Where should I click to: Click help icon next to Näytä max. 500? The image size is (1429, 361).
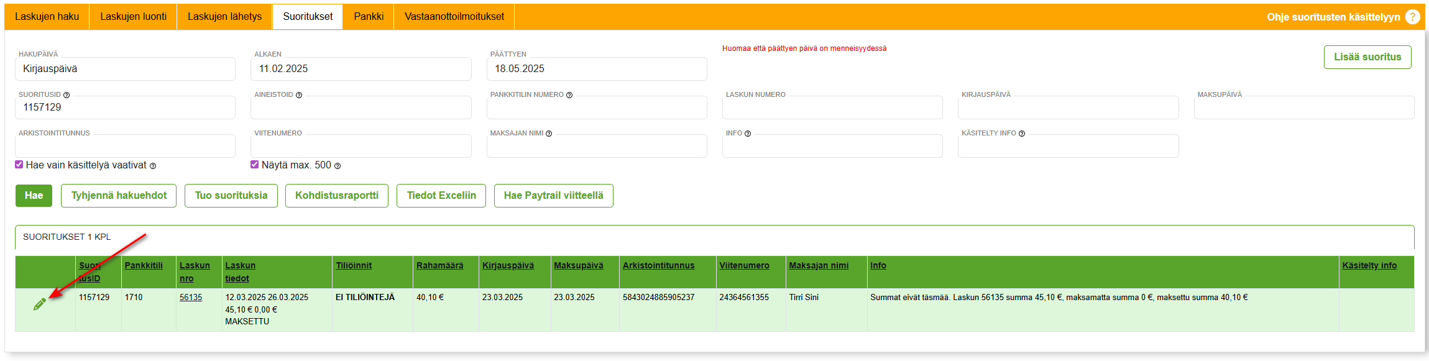click(x=338, y=166)
